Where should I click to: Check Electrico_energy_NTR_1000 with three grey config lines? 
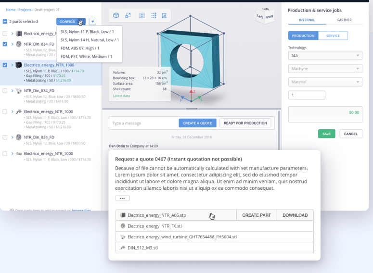click(5, 112)
